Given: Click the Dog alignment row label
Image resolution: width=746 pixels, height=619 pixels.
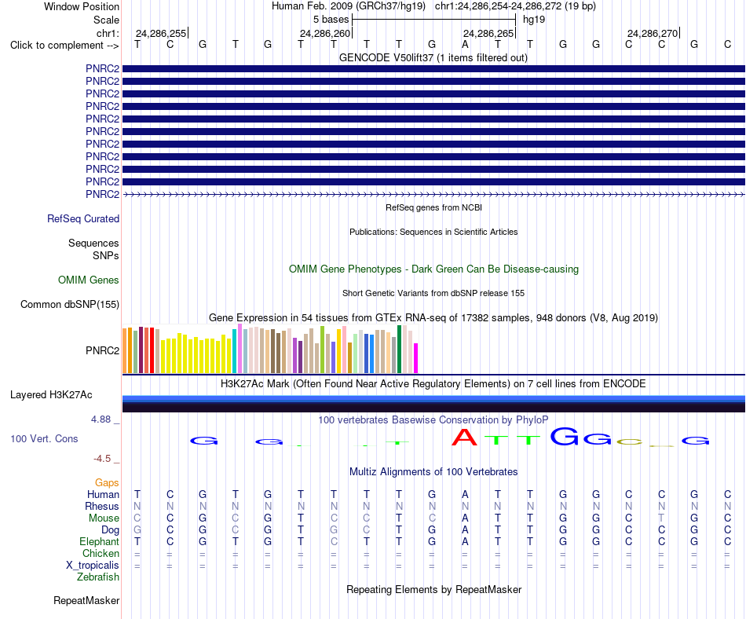Looking at the screenshot, I should pos(110,530).
